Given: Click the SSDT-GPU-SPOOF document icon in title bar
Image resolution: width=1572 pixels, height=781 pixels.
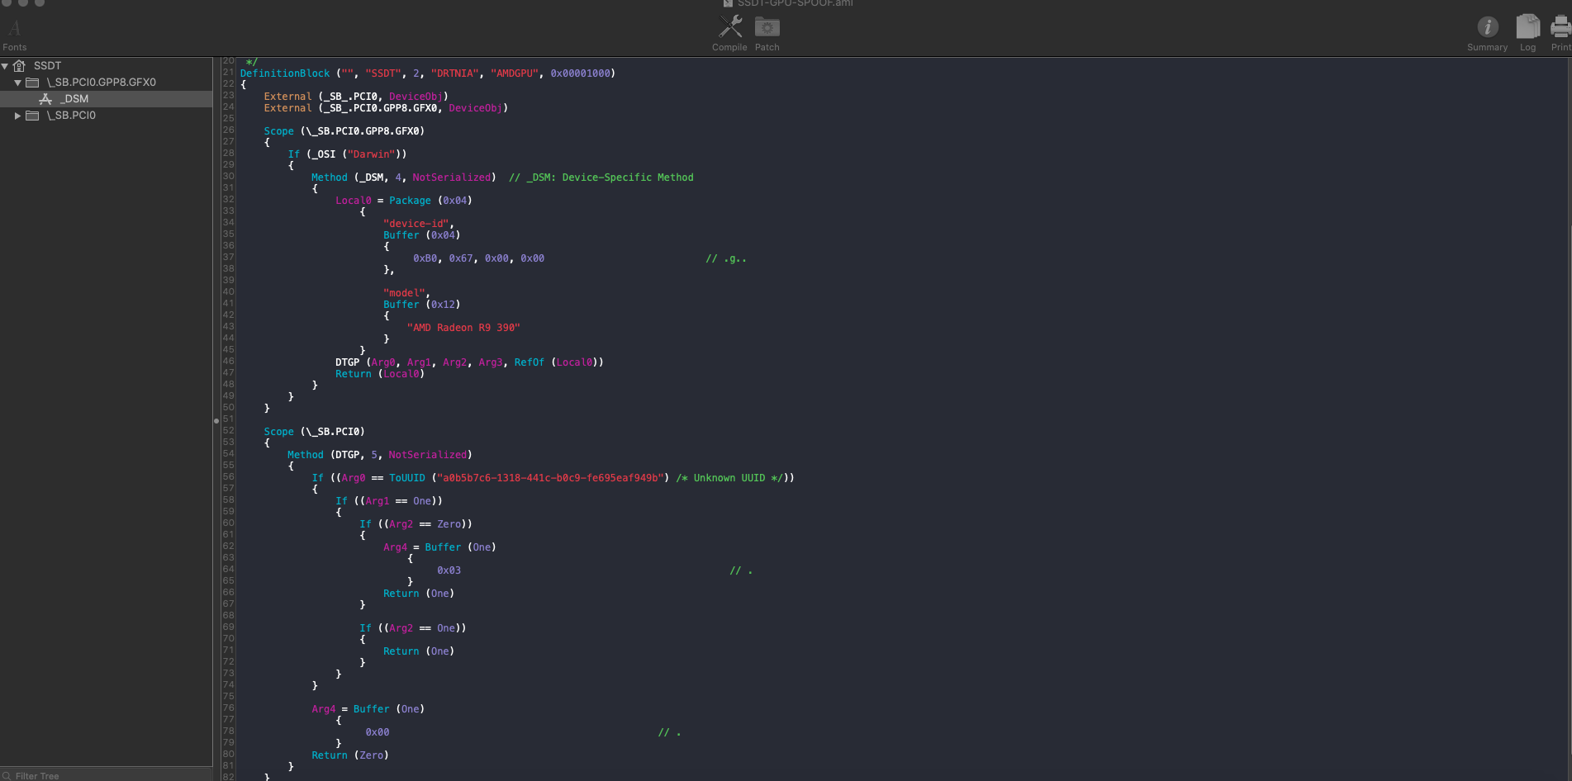Looking at the screenshot, I should pos(728,3).
